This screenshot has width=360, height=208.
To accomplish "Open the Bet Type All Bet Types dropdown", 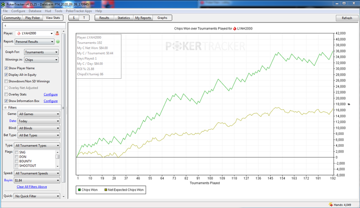I will click(x=39, y=135).
